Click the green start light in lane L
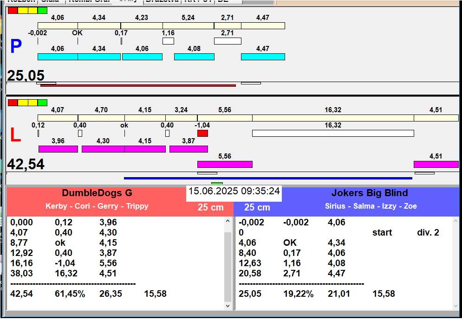Screen dimensions: 462x332 click(42, 103)
